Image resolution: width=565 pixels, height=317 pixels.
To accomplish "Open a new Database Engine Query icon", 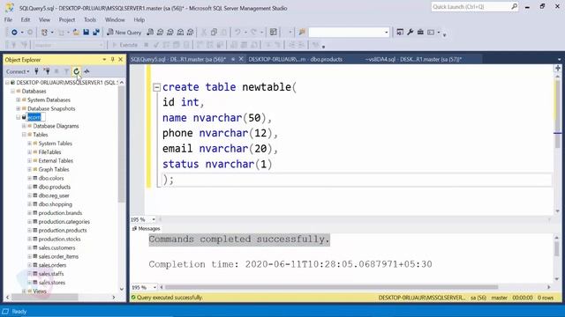I will tap(150, 33).
